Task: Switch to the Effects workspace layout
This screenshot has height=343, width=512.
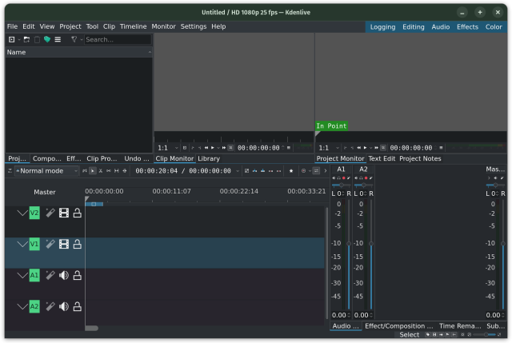Action: point(467,26)
